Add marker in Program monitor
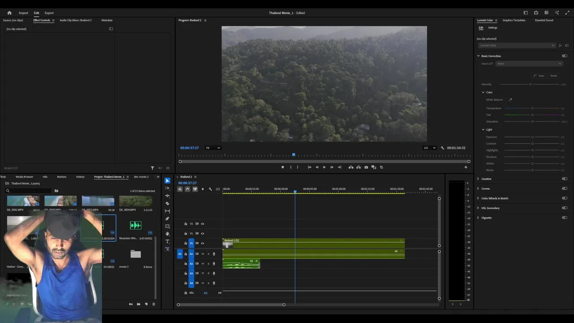 [283, 167]
